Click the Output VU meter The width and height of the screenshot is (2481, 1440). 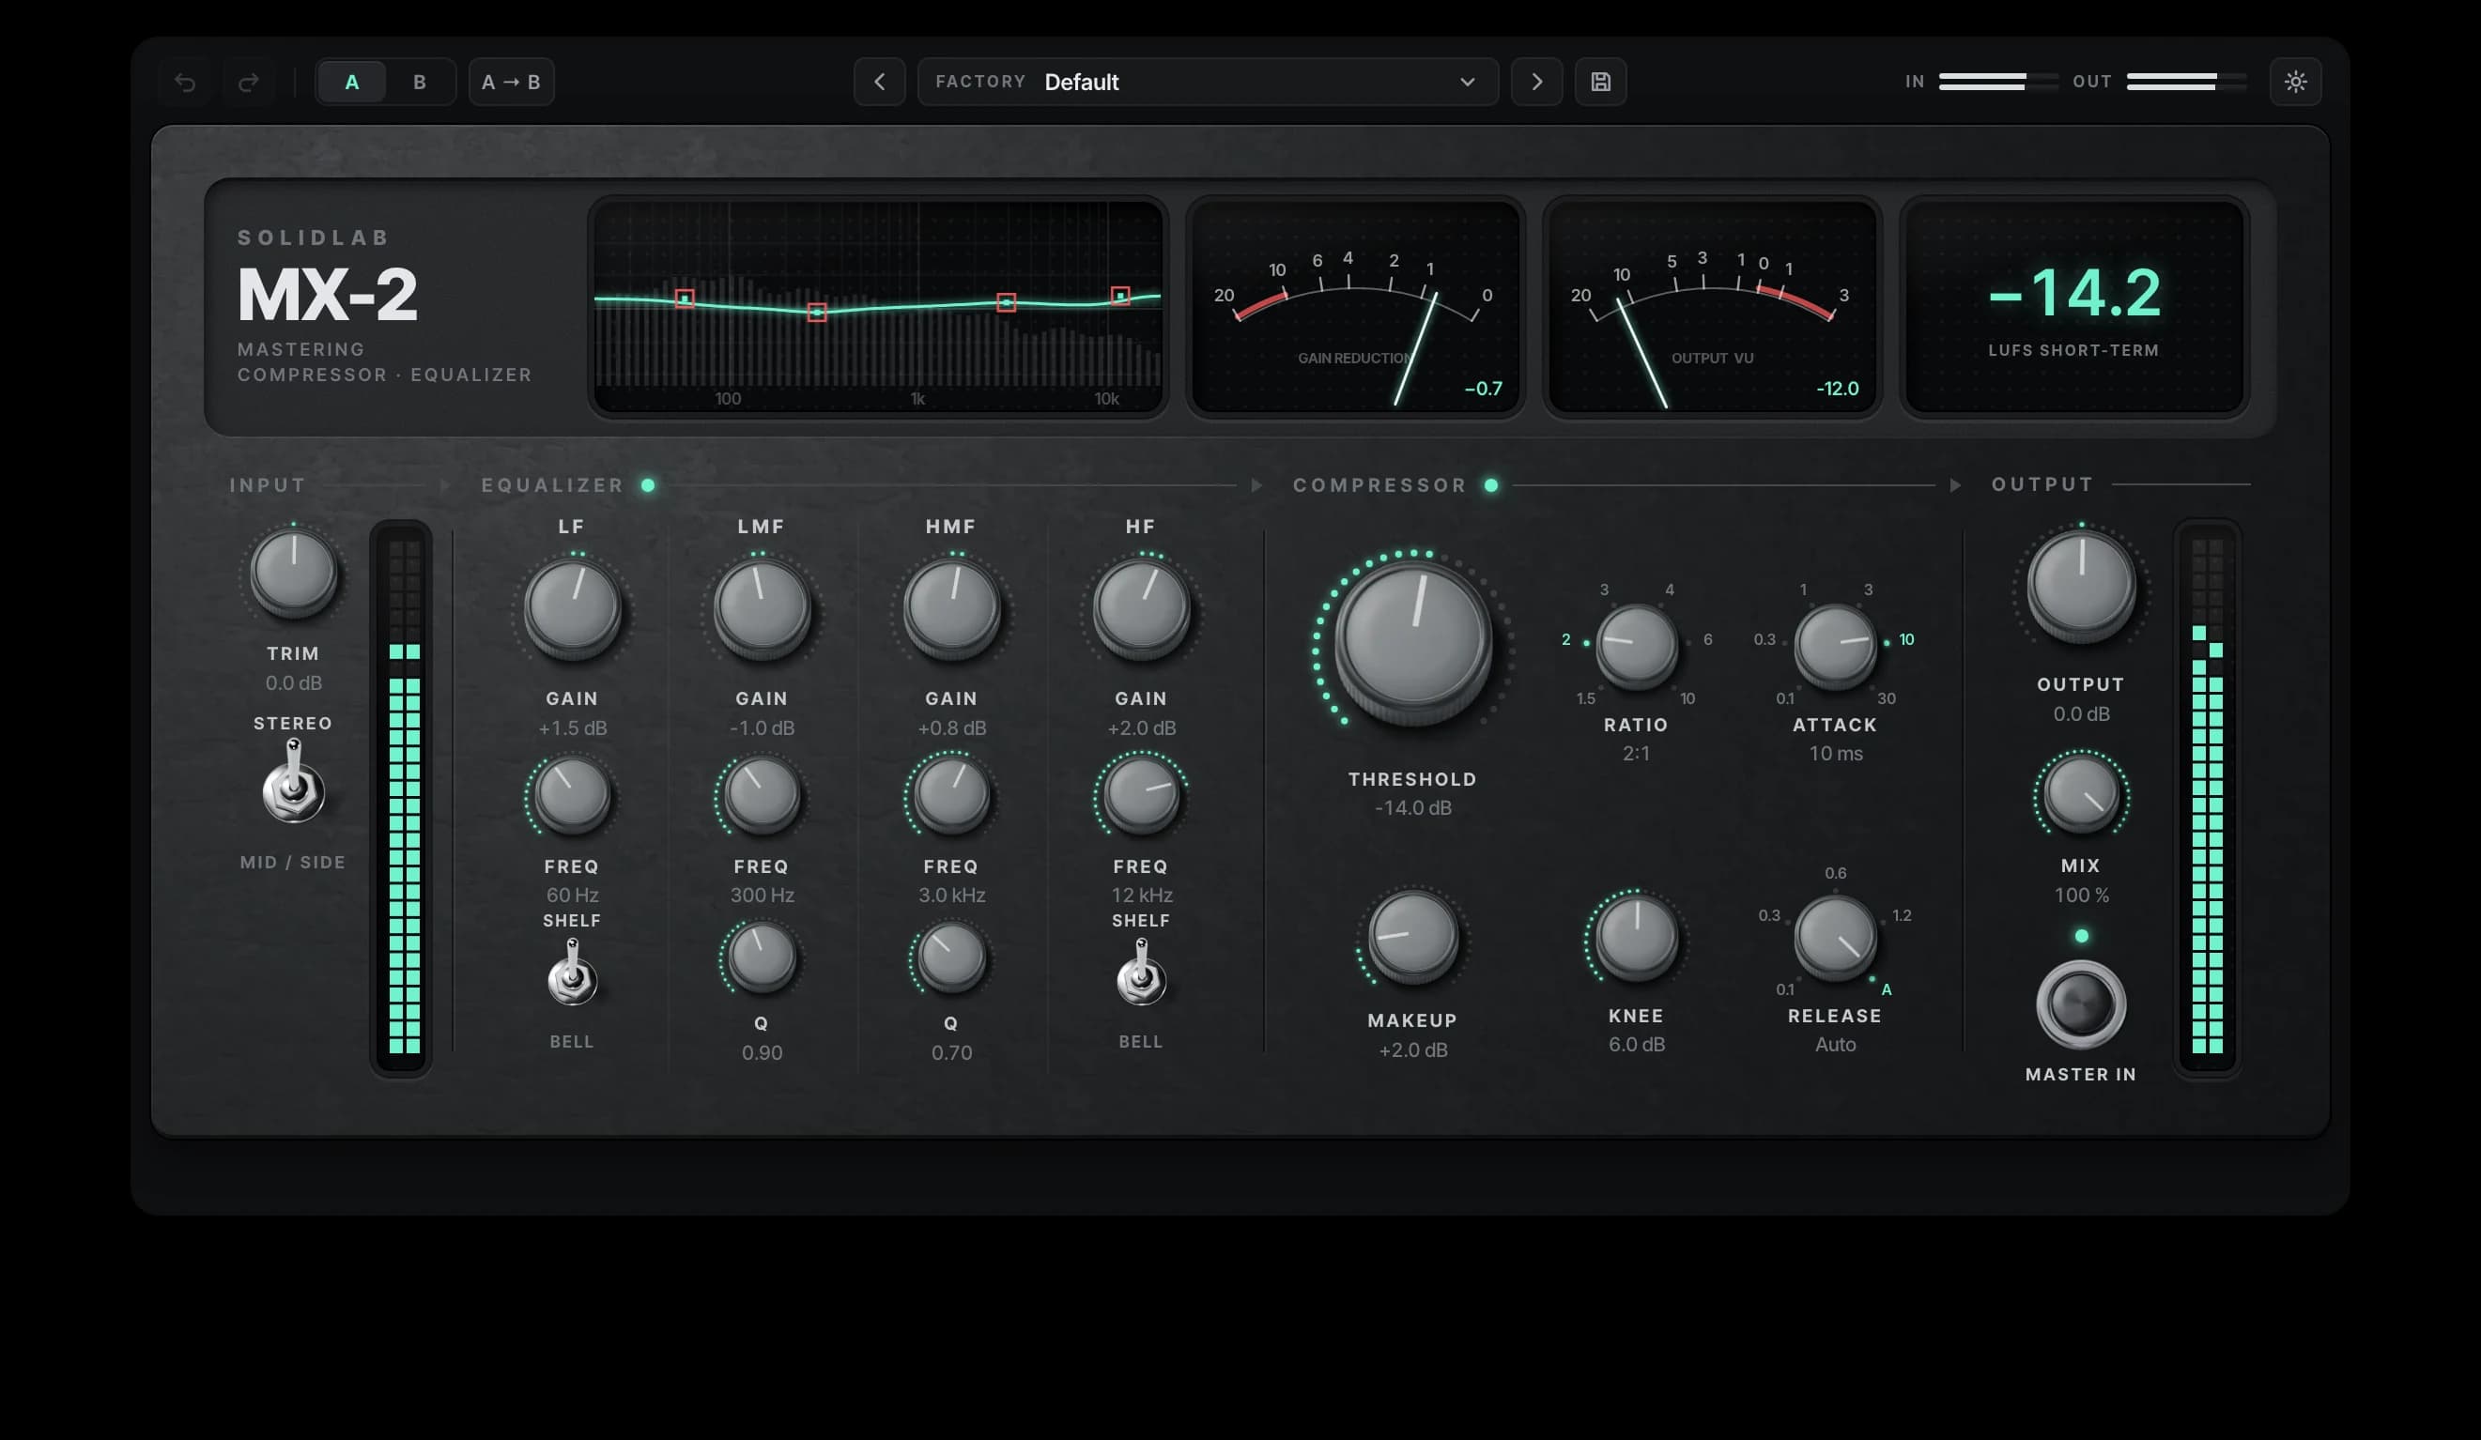tap(1713, 306)
